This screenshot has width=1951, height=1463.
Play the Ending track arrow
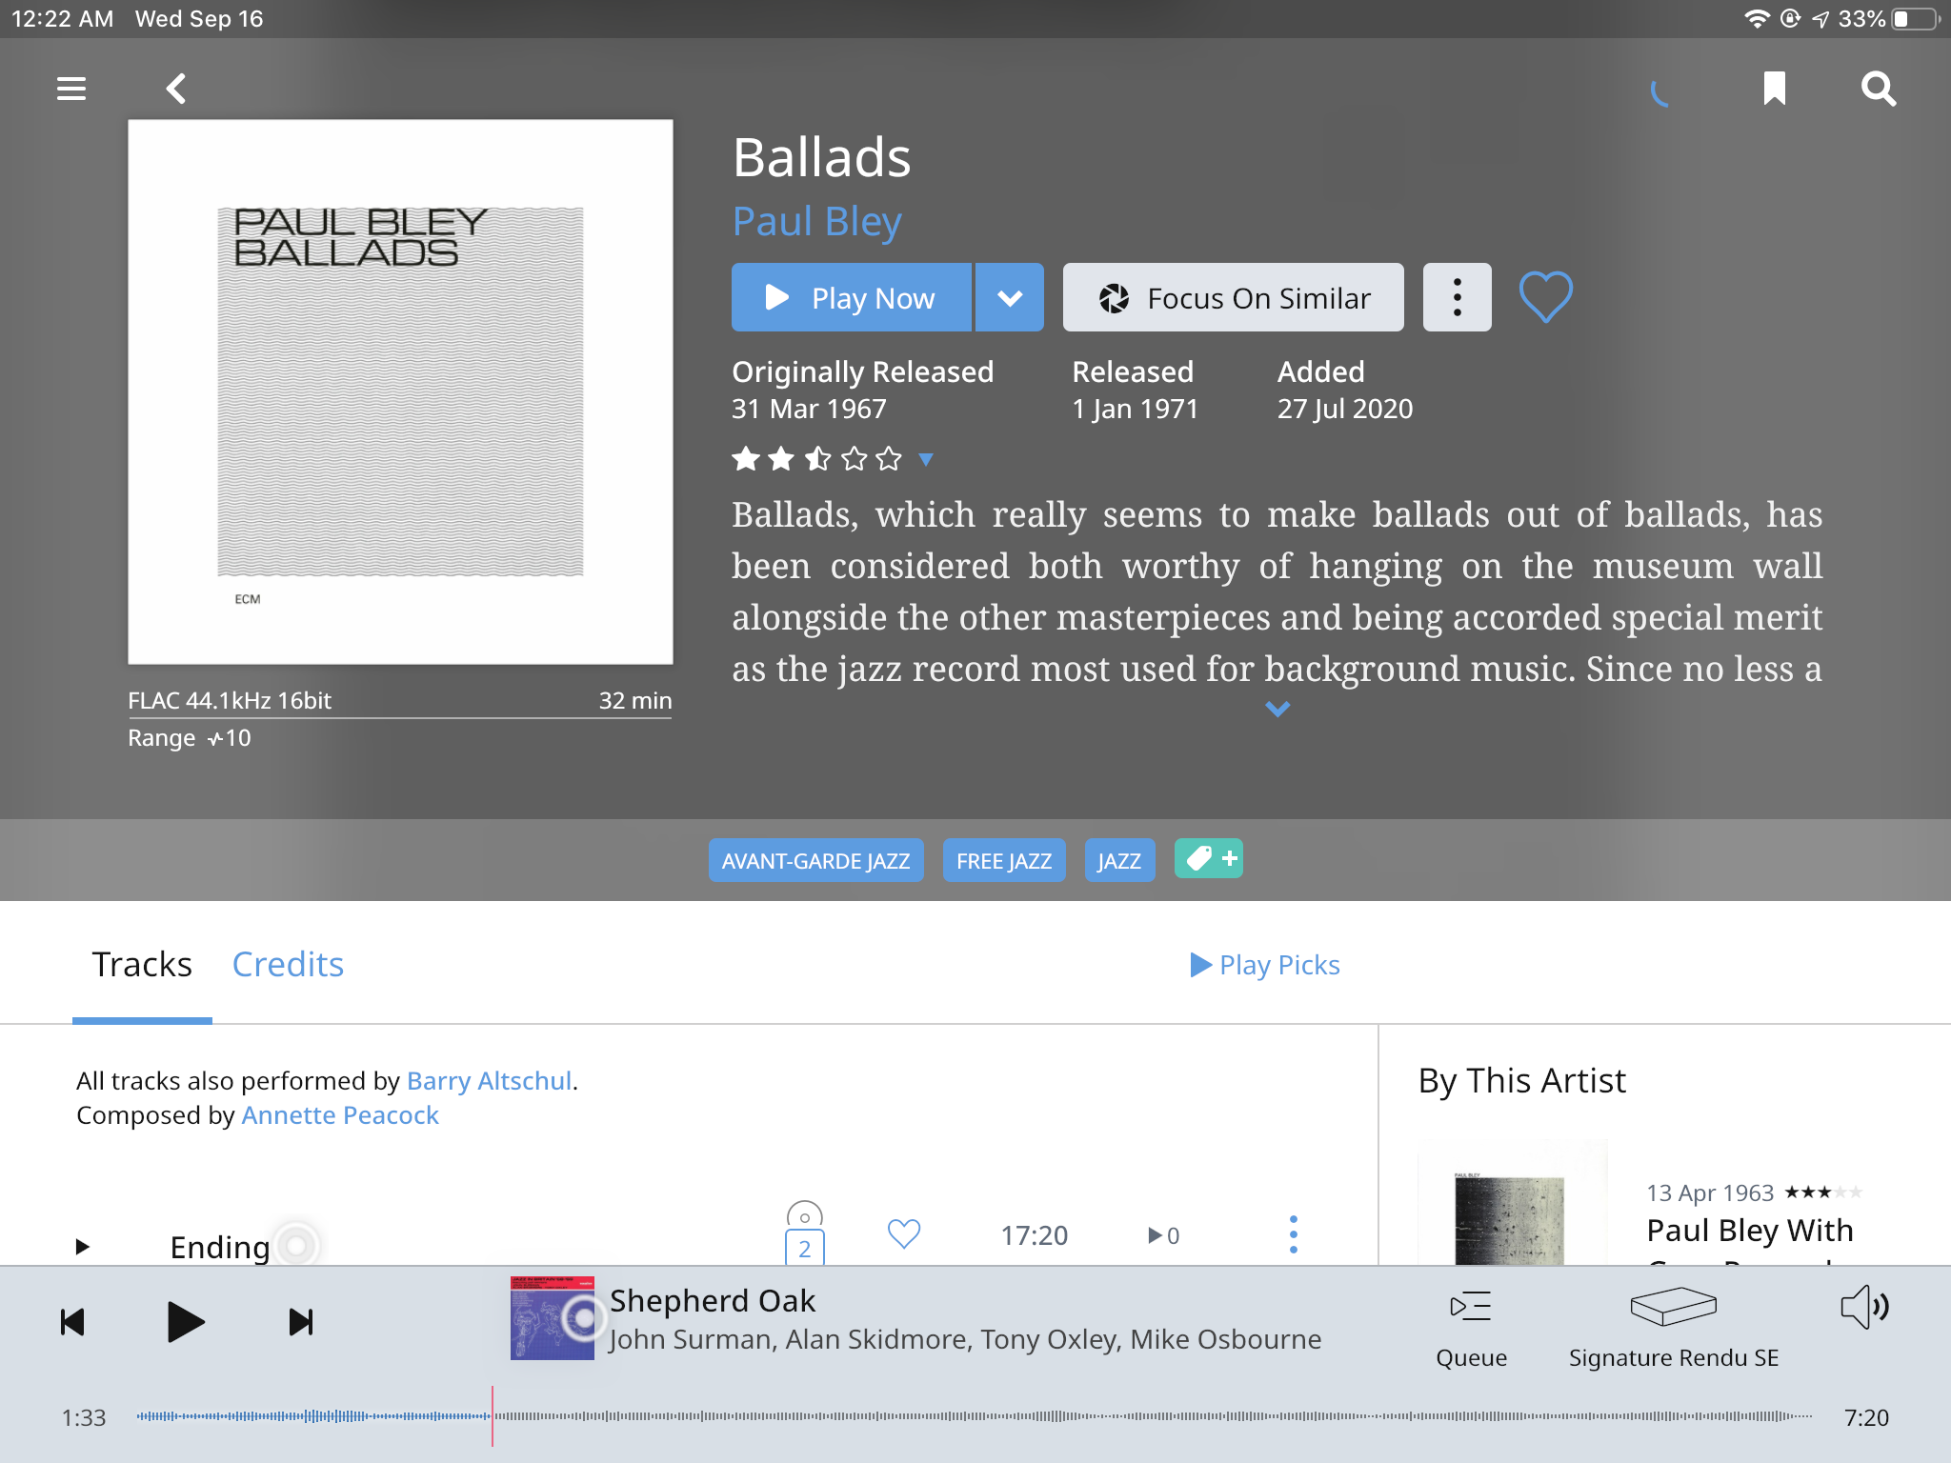82,1246
